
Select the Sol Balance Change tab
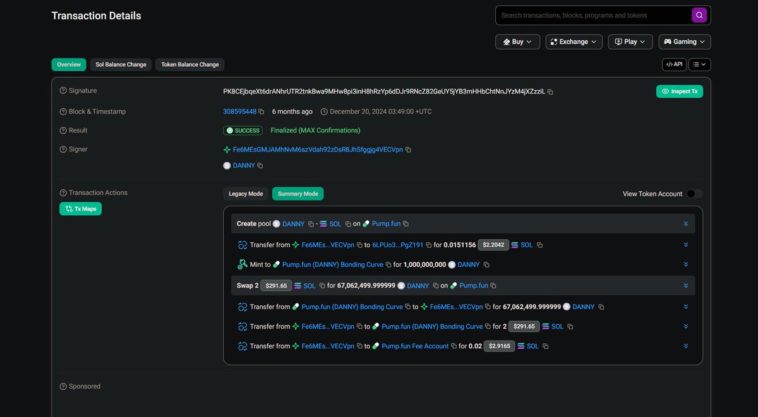pyautogui.click(x=121, y=64)
